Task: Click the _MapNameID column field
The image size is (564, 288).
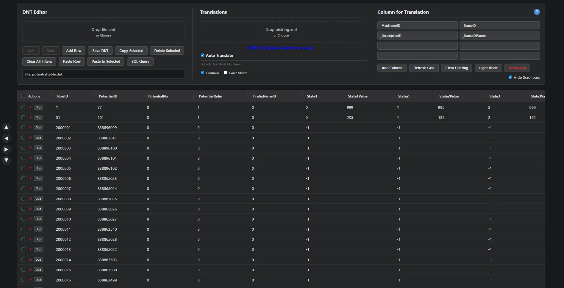Action: pos(417,26)
